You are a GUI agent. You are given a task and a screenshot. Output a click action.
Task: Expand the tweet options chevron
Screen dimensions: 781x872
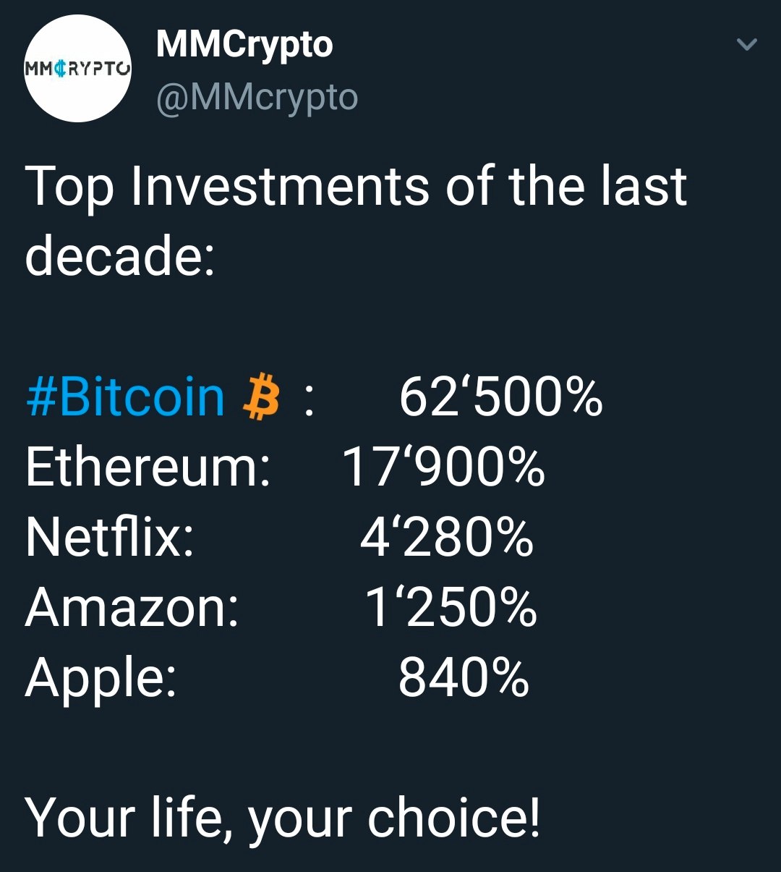coord(746,45)
